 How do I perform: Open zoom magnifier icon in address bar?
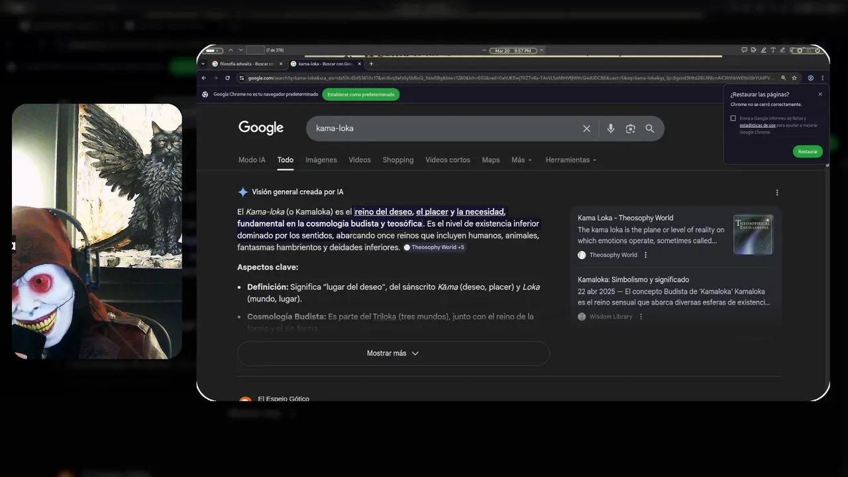[x=784, y=78]
